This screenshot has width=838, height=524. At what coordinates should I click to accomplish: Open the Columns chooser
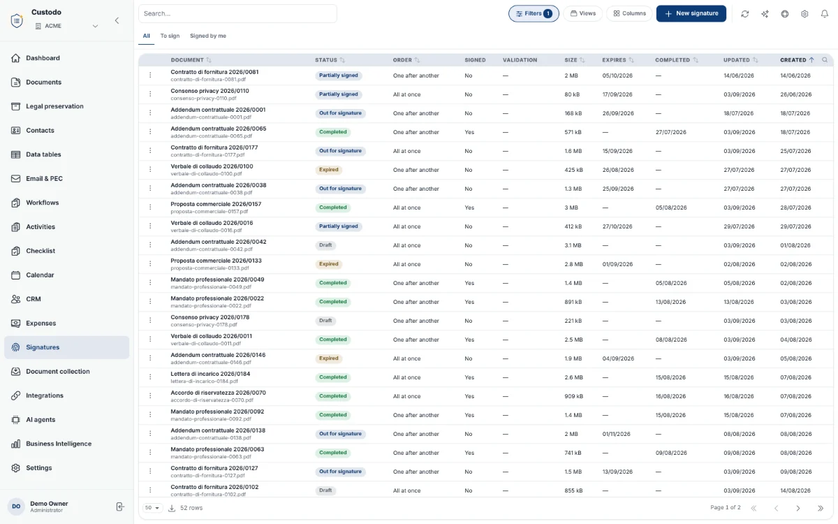[629, 14]
